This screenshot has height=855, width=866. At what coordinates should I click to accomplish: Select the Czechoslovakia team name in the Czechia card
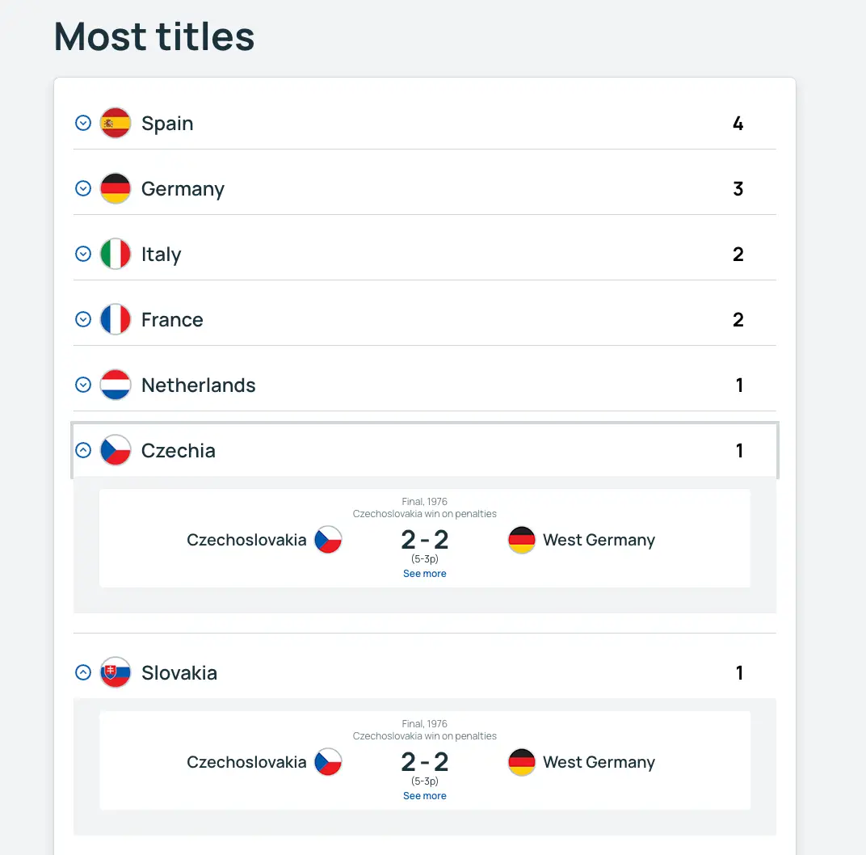click(x=246, y=540)
